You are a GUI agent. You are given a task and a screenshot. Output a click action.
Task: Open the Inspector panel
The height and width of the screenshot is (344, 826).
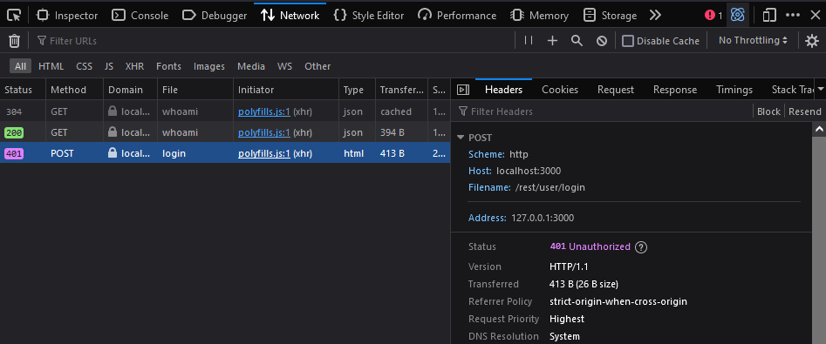[67, 16]
